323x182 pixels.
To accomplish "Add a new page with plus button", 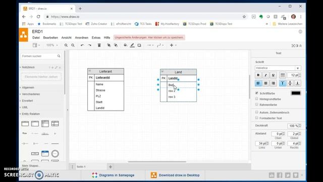I will (x=111, y=167).
